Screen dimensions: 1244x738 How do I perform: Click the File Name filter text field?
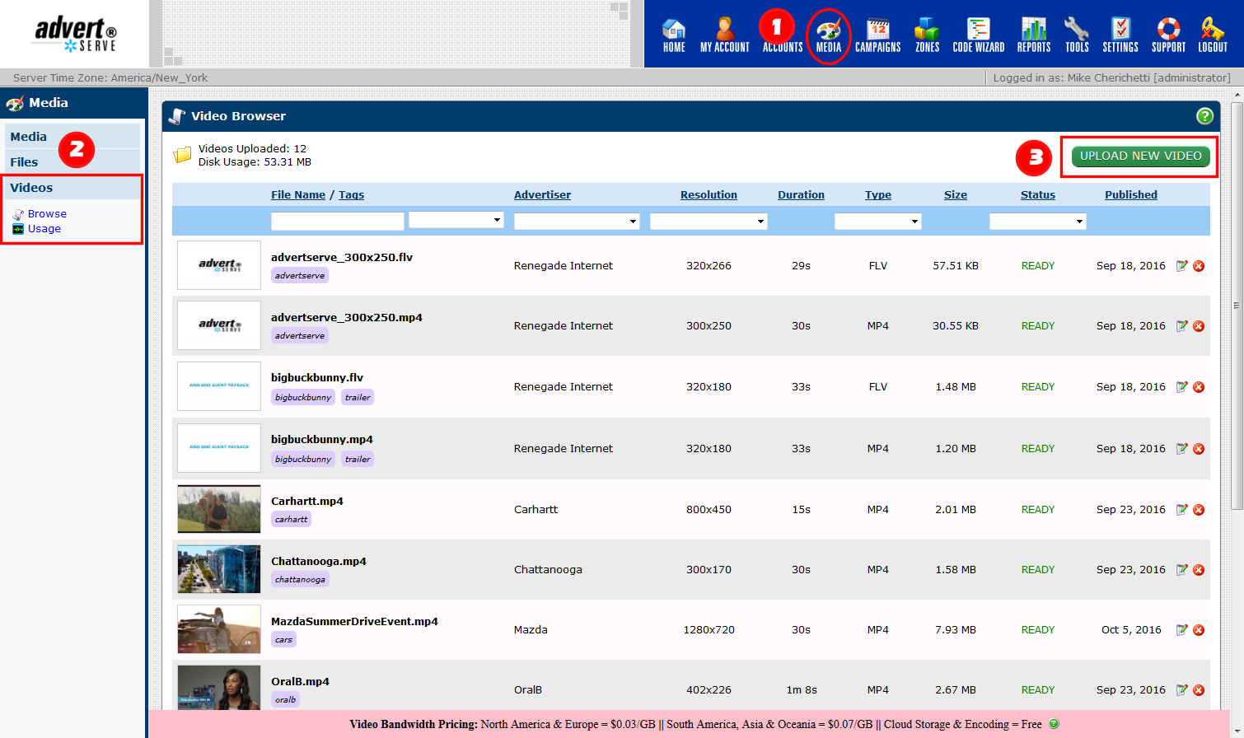pyautogui.click(x=338, y=222)
